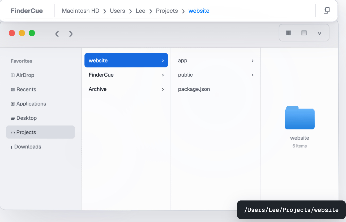Go forward with the right chevron arrow
346x222 pixels.
click(71, 34)
